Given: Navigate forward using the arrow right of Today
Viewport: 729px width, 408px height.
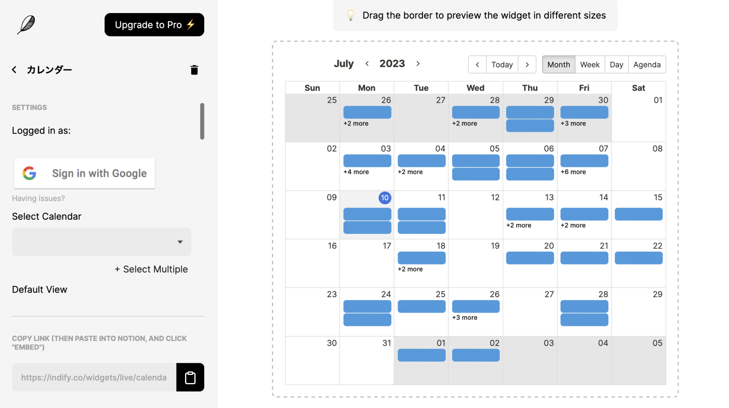Looking at the screenshot, I should (527, 64).
